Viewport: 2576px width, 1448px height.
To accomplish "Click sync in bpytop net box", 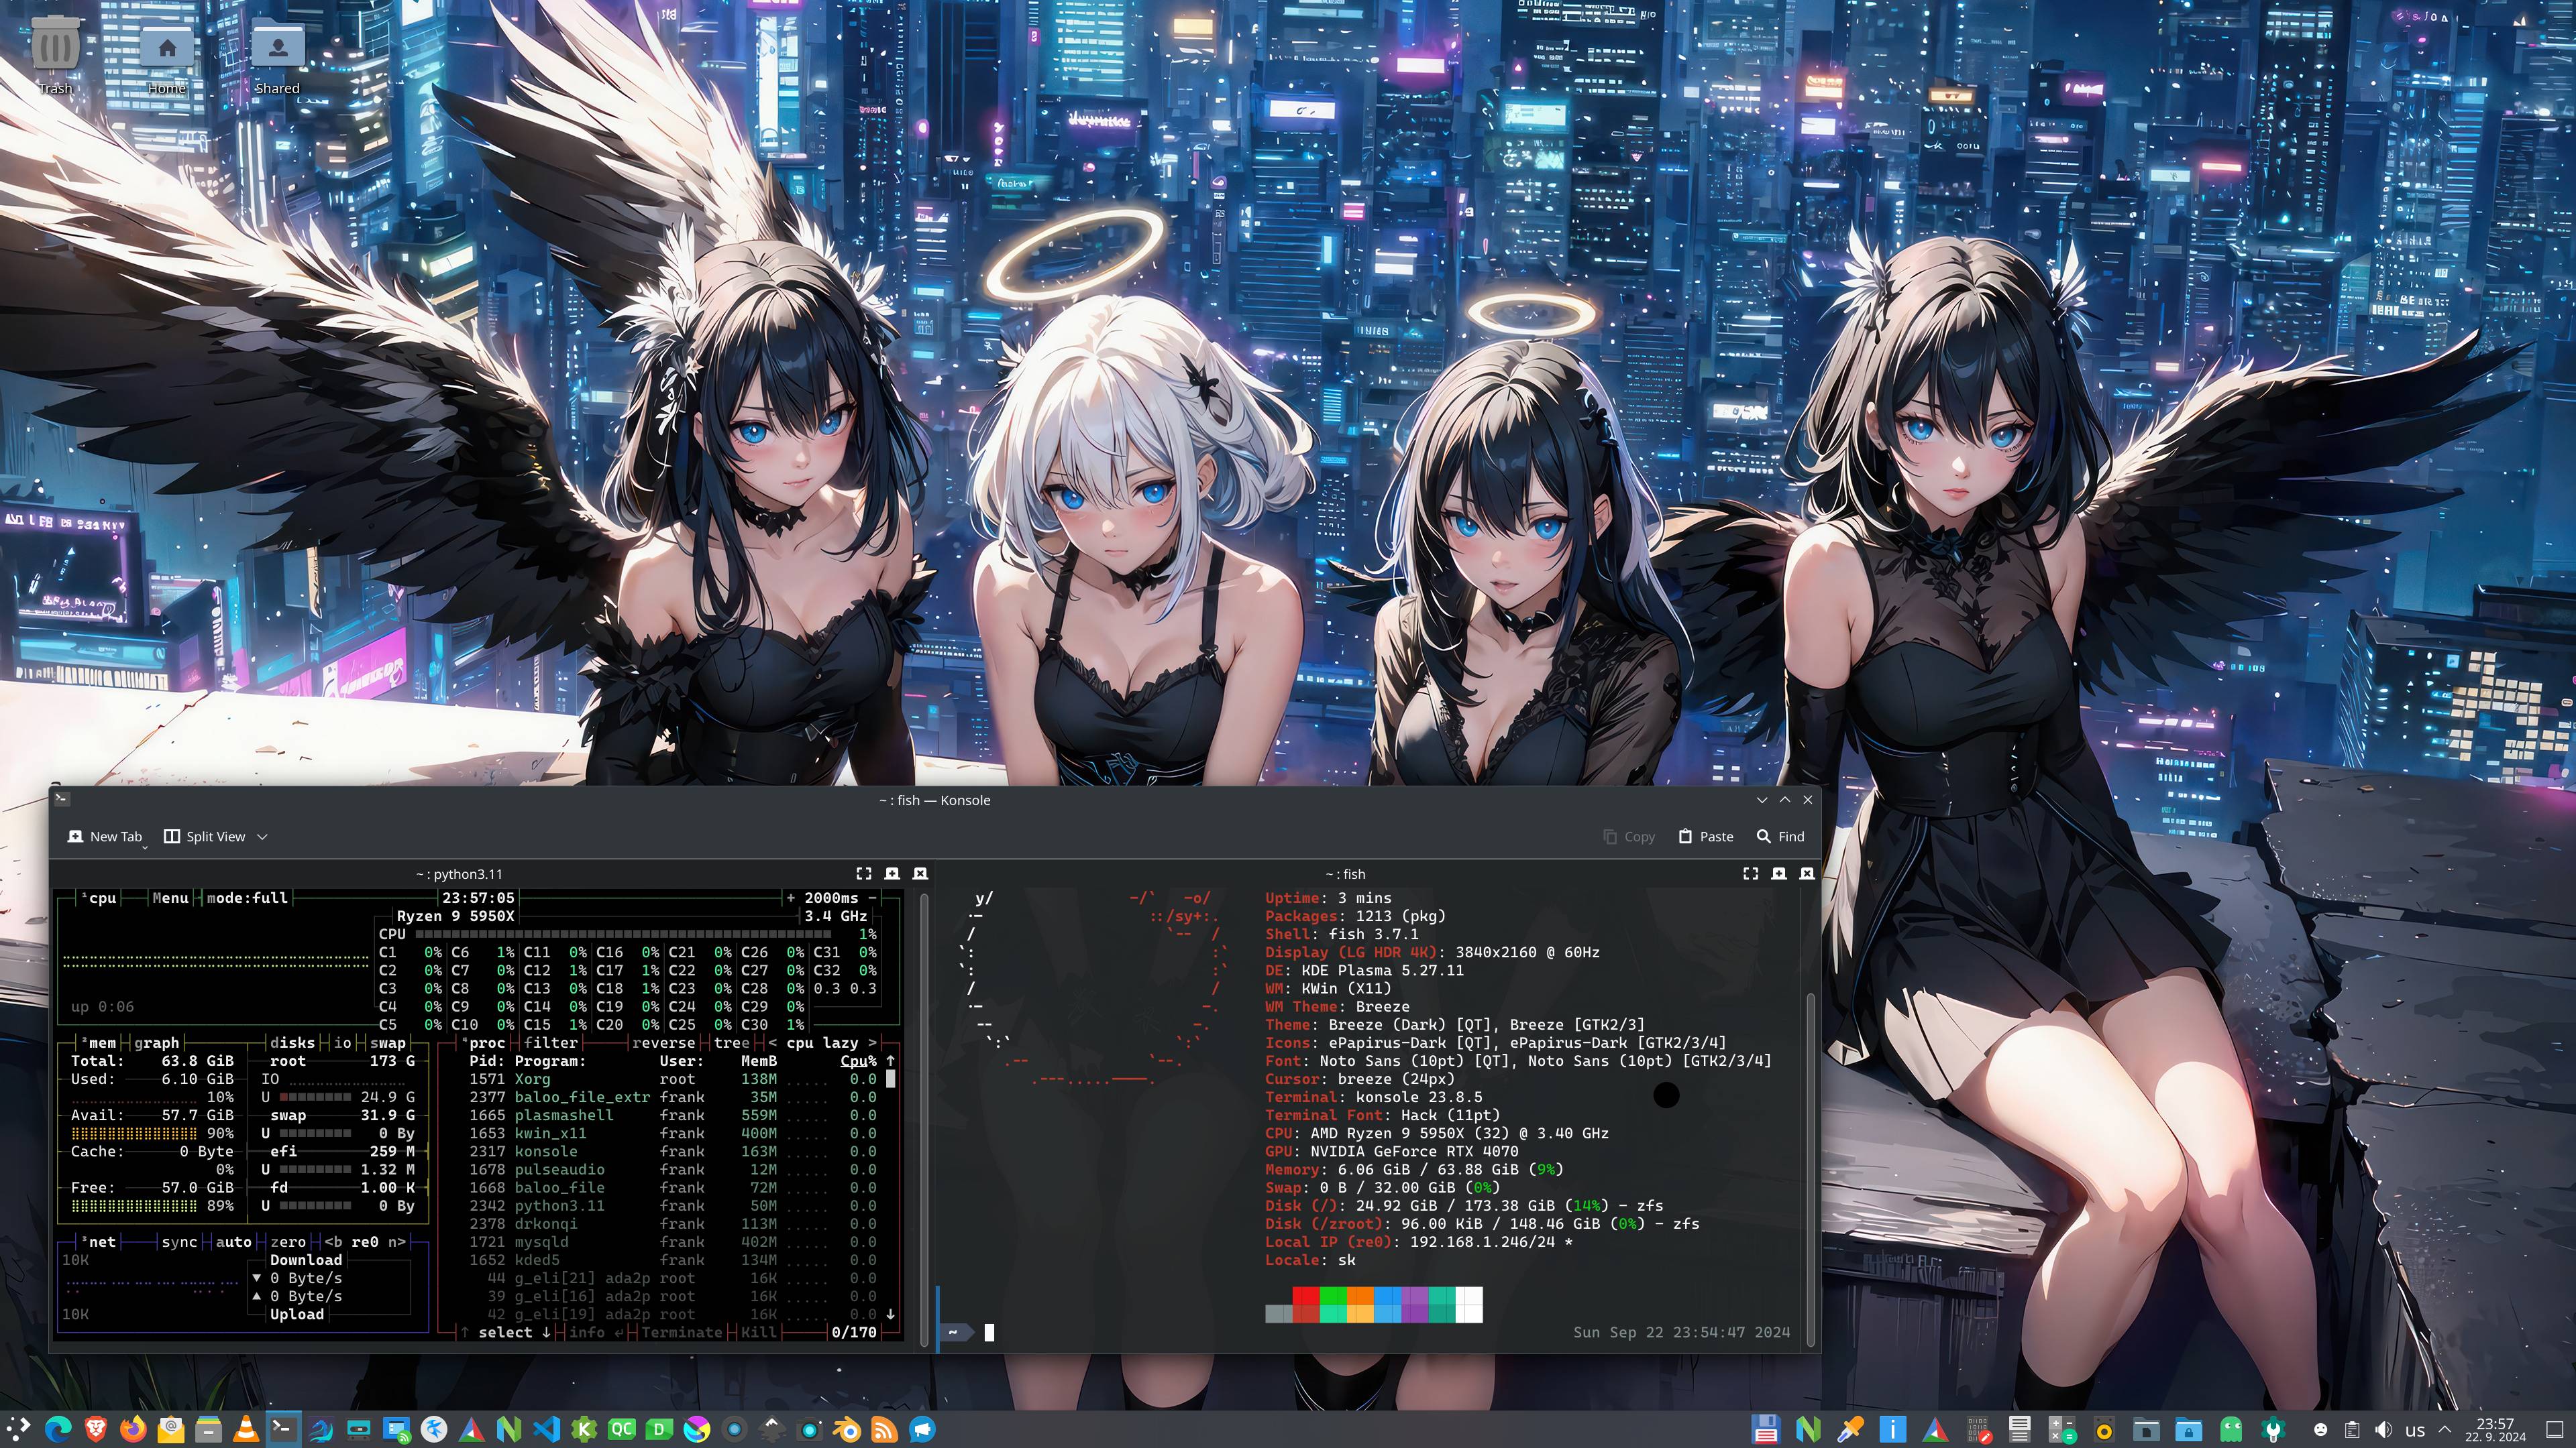I will click(x=179, y=1242).
